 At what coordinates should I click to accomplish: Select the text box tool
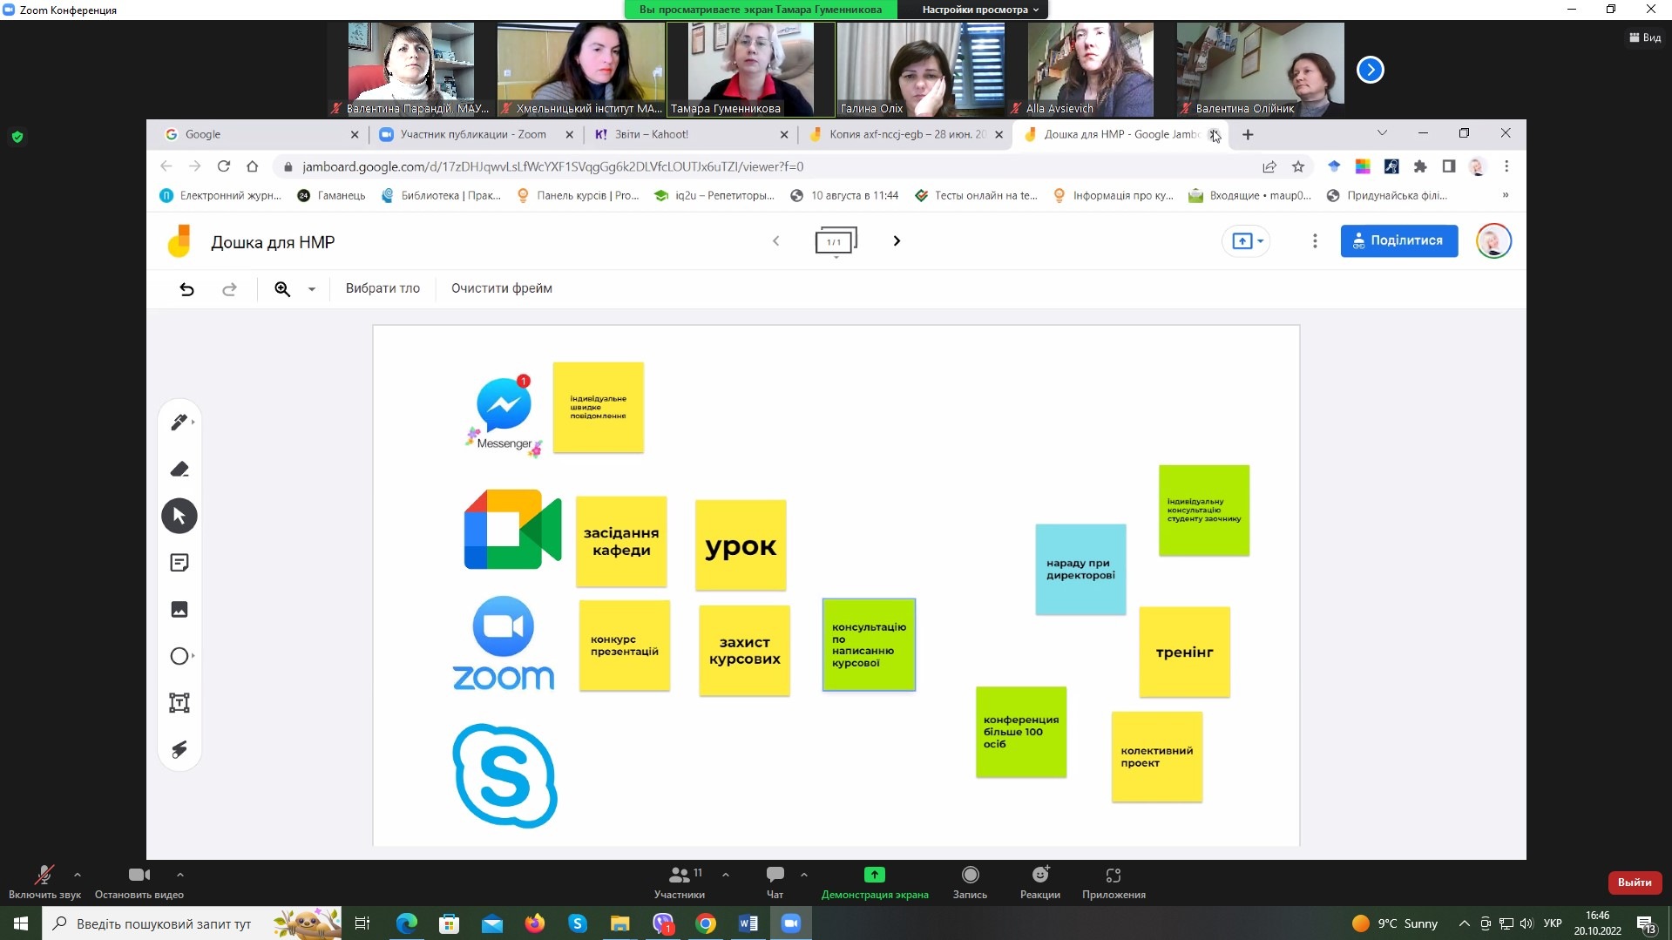click(179, 703)
